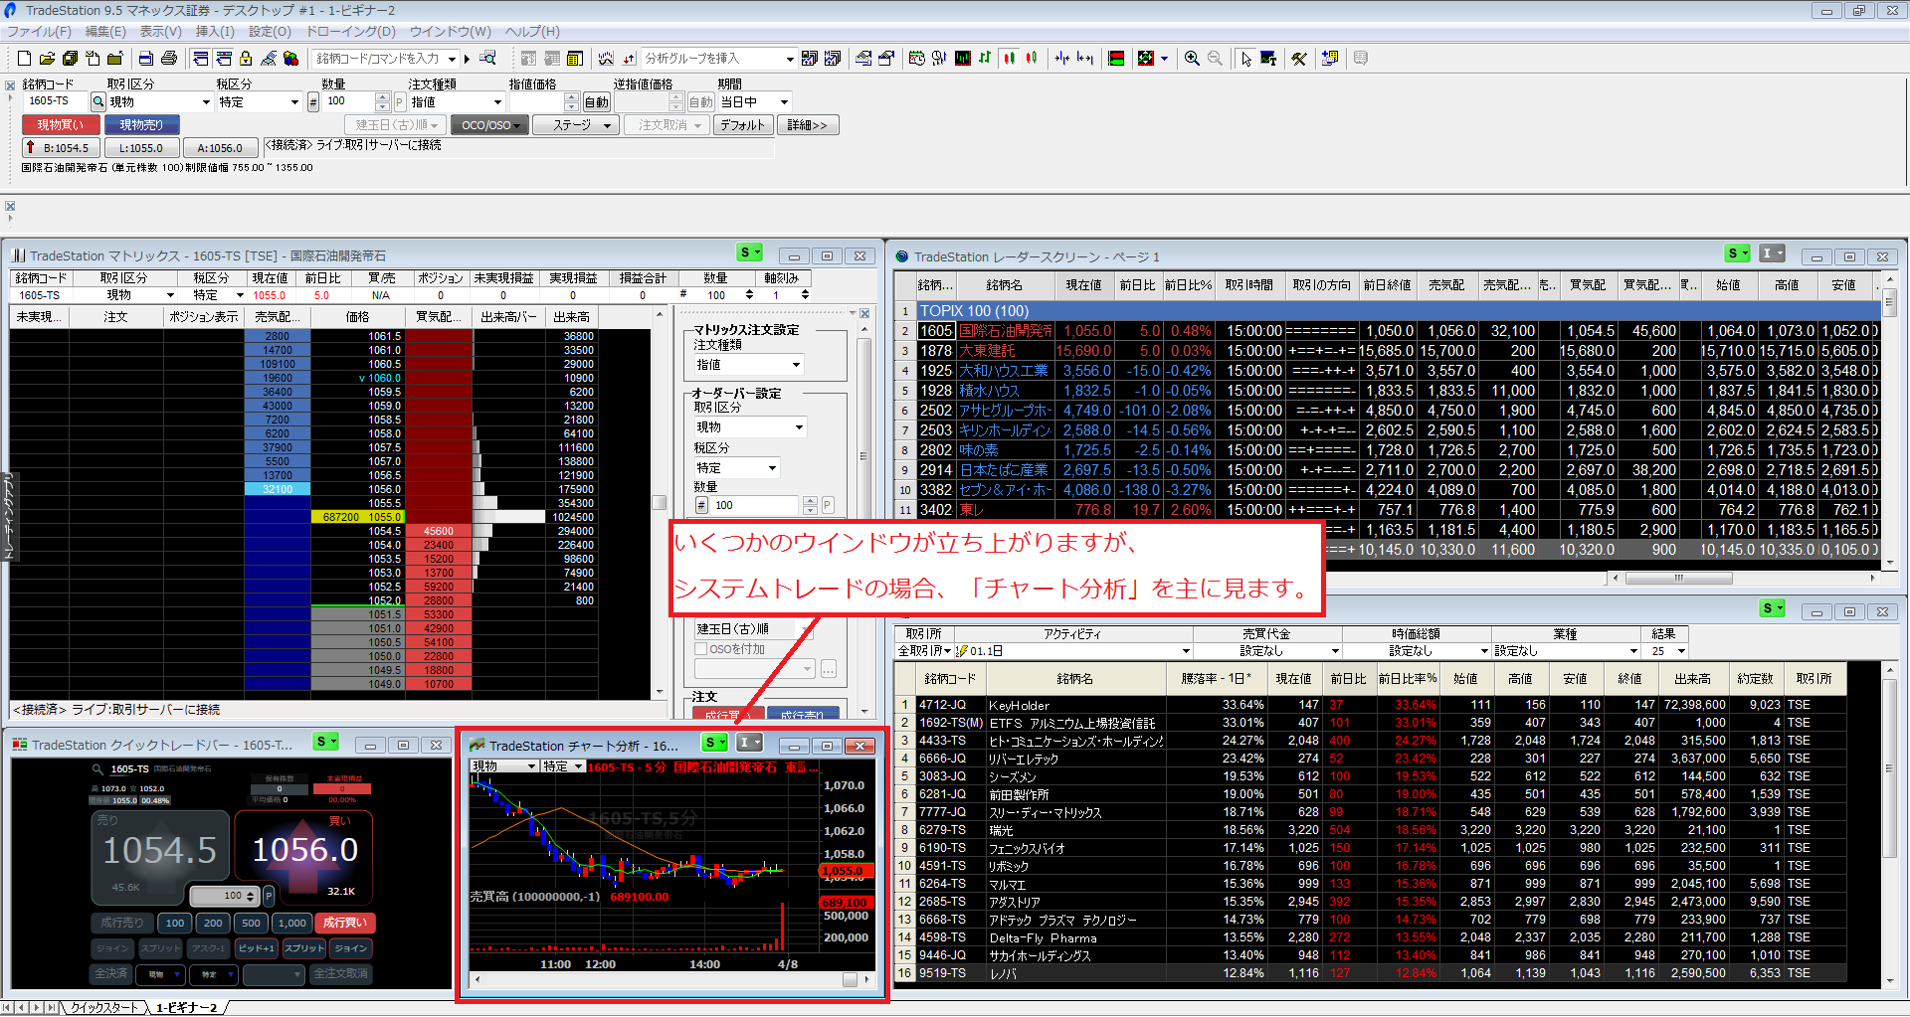Click the expand bar spacing icon

click(x=1085, y=58)
